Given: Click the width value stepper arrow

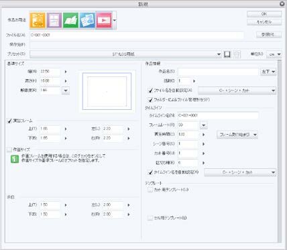Looking at the screenshot, I should pyautogui.click(x=66, y=72).
